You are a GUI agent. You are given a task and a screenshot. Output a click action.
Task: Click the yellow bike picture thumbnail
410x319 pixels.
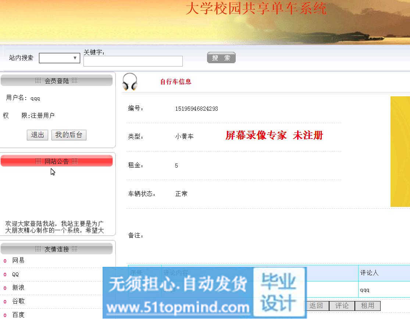pos(400,151)
